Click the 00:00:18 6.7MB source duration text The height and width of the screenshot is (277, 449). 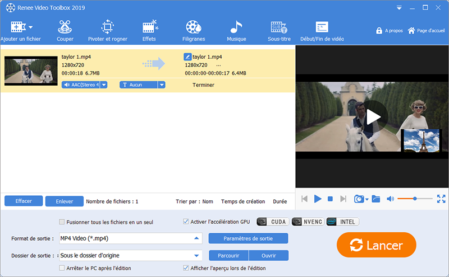click(x=80, y=73)
